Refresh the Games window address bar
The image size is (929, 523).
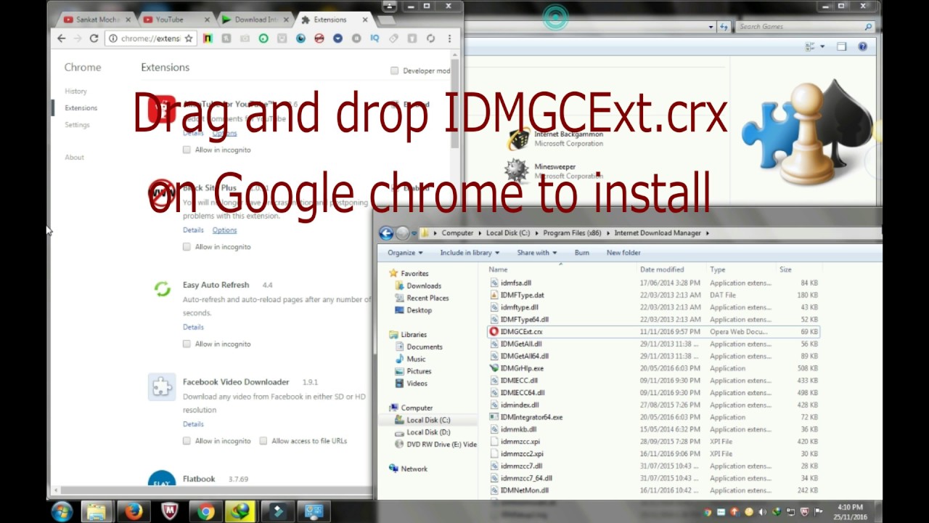click(724, 27)
